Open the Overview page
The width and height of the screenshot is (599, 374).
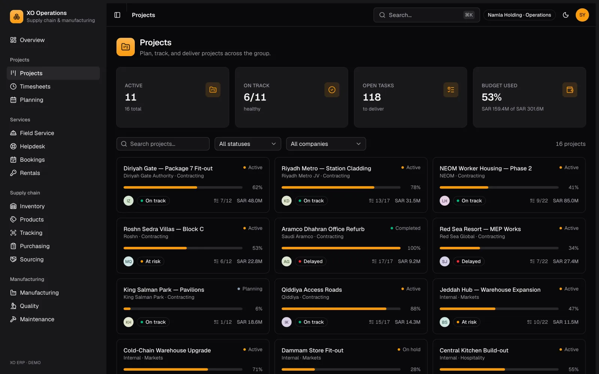(x=53, y=40)
